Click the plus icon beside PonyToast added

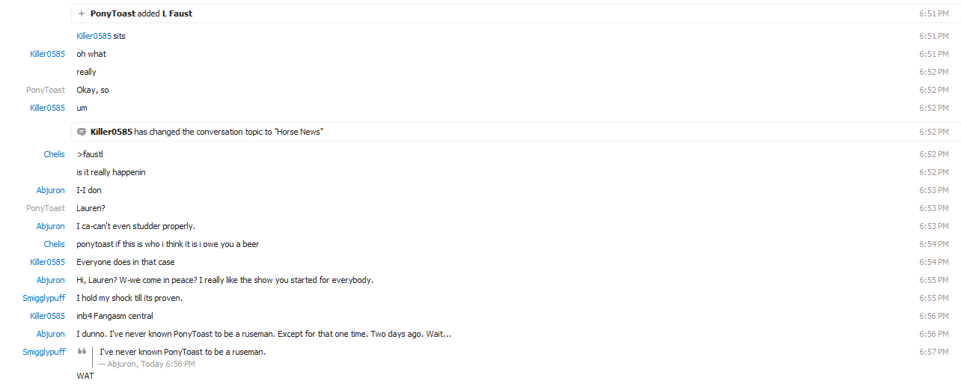[82, 13]
